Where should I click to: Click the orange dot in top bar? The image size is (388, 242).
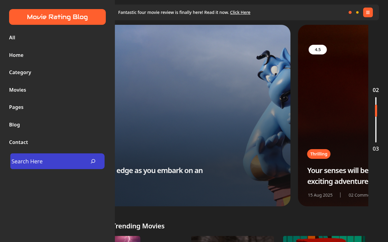tap(350, 12)
